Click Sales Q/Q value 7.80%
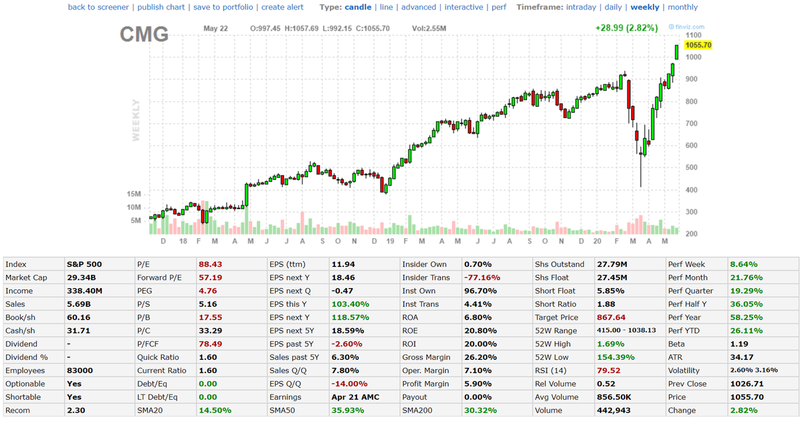This screenshot has width=802, height=438. [345, 370]
